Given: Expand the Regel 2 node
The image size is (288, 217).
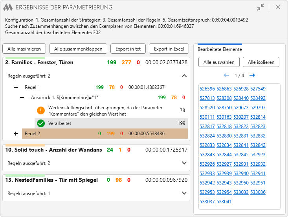Looking at the screenshot, I should coord(16,134).
